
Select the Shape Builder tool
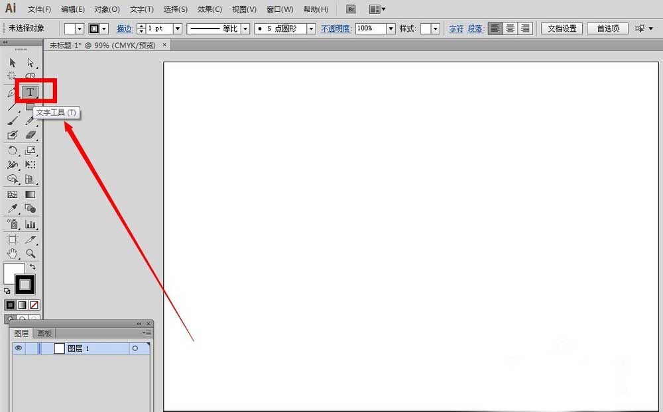[12, 179]
